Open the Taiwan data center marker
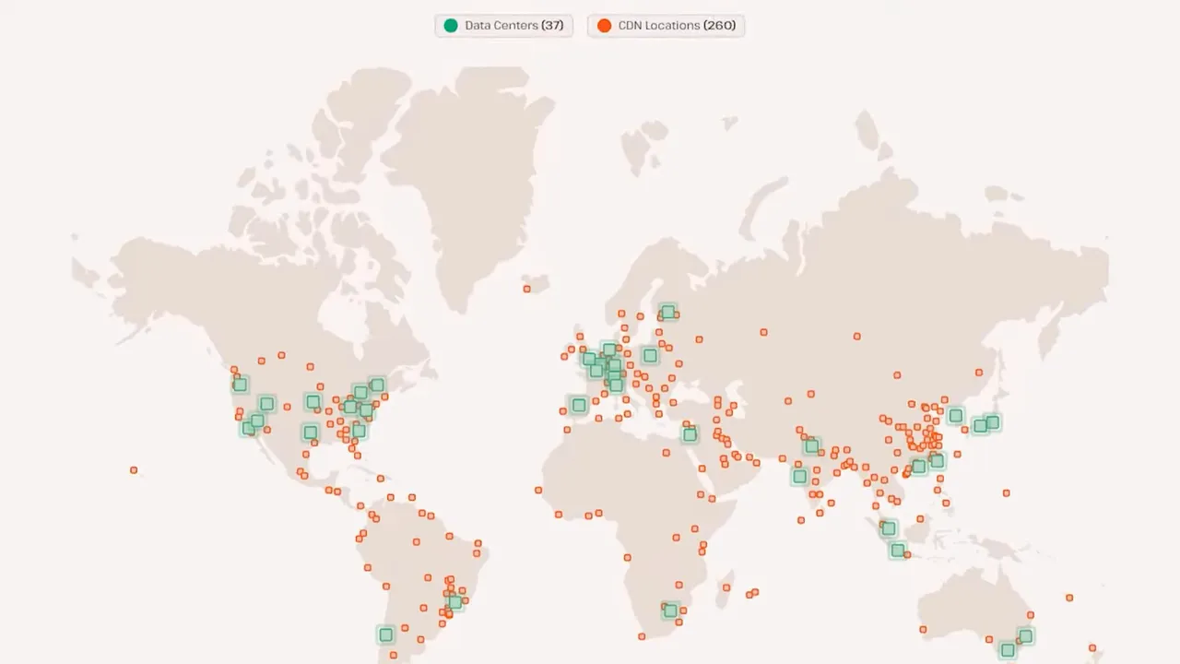Image resolution: width=1180 pixels, height=664 pixels. (x=938, y=461)
